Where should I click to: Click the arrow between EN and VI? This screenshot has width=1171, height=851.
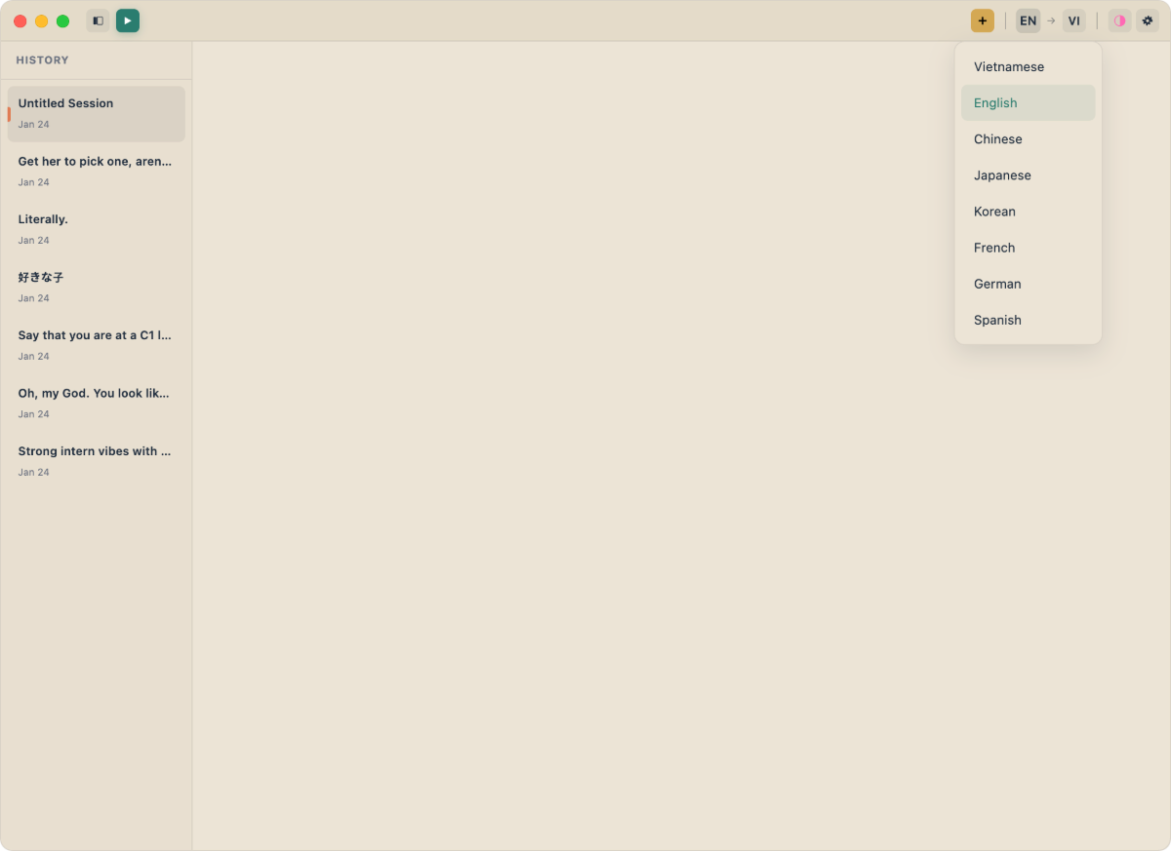[x=1051, y=19]
